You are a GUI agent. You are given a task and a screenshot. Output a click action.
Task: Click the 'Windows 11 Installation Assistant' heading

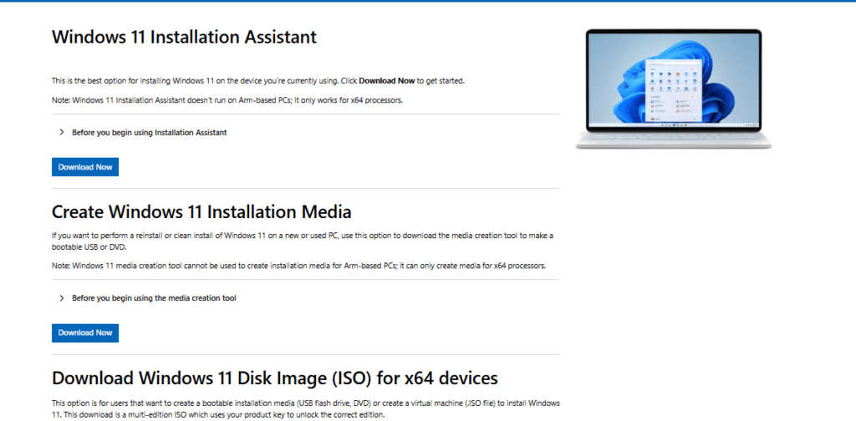pos(184,37)
